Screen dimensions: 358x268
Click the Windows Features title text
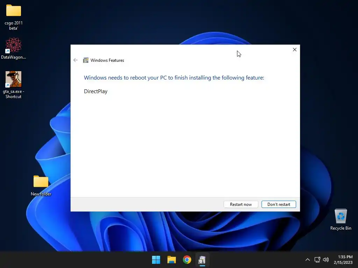[107, 60]
